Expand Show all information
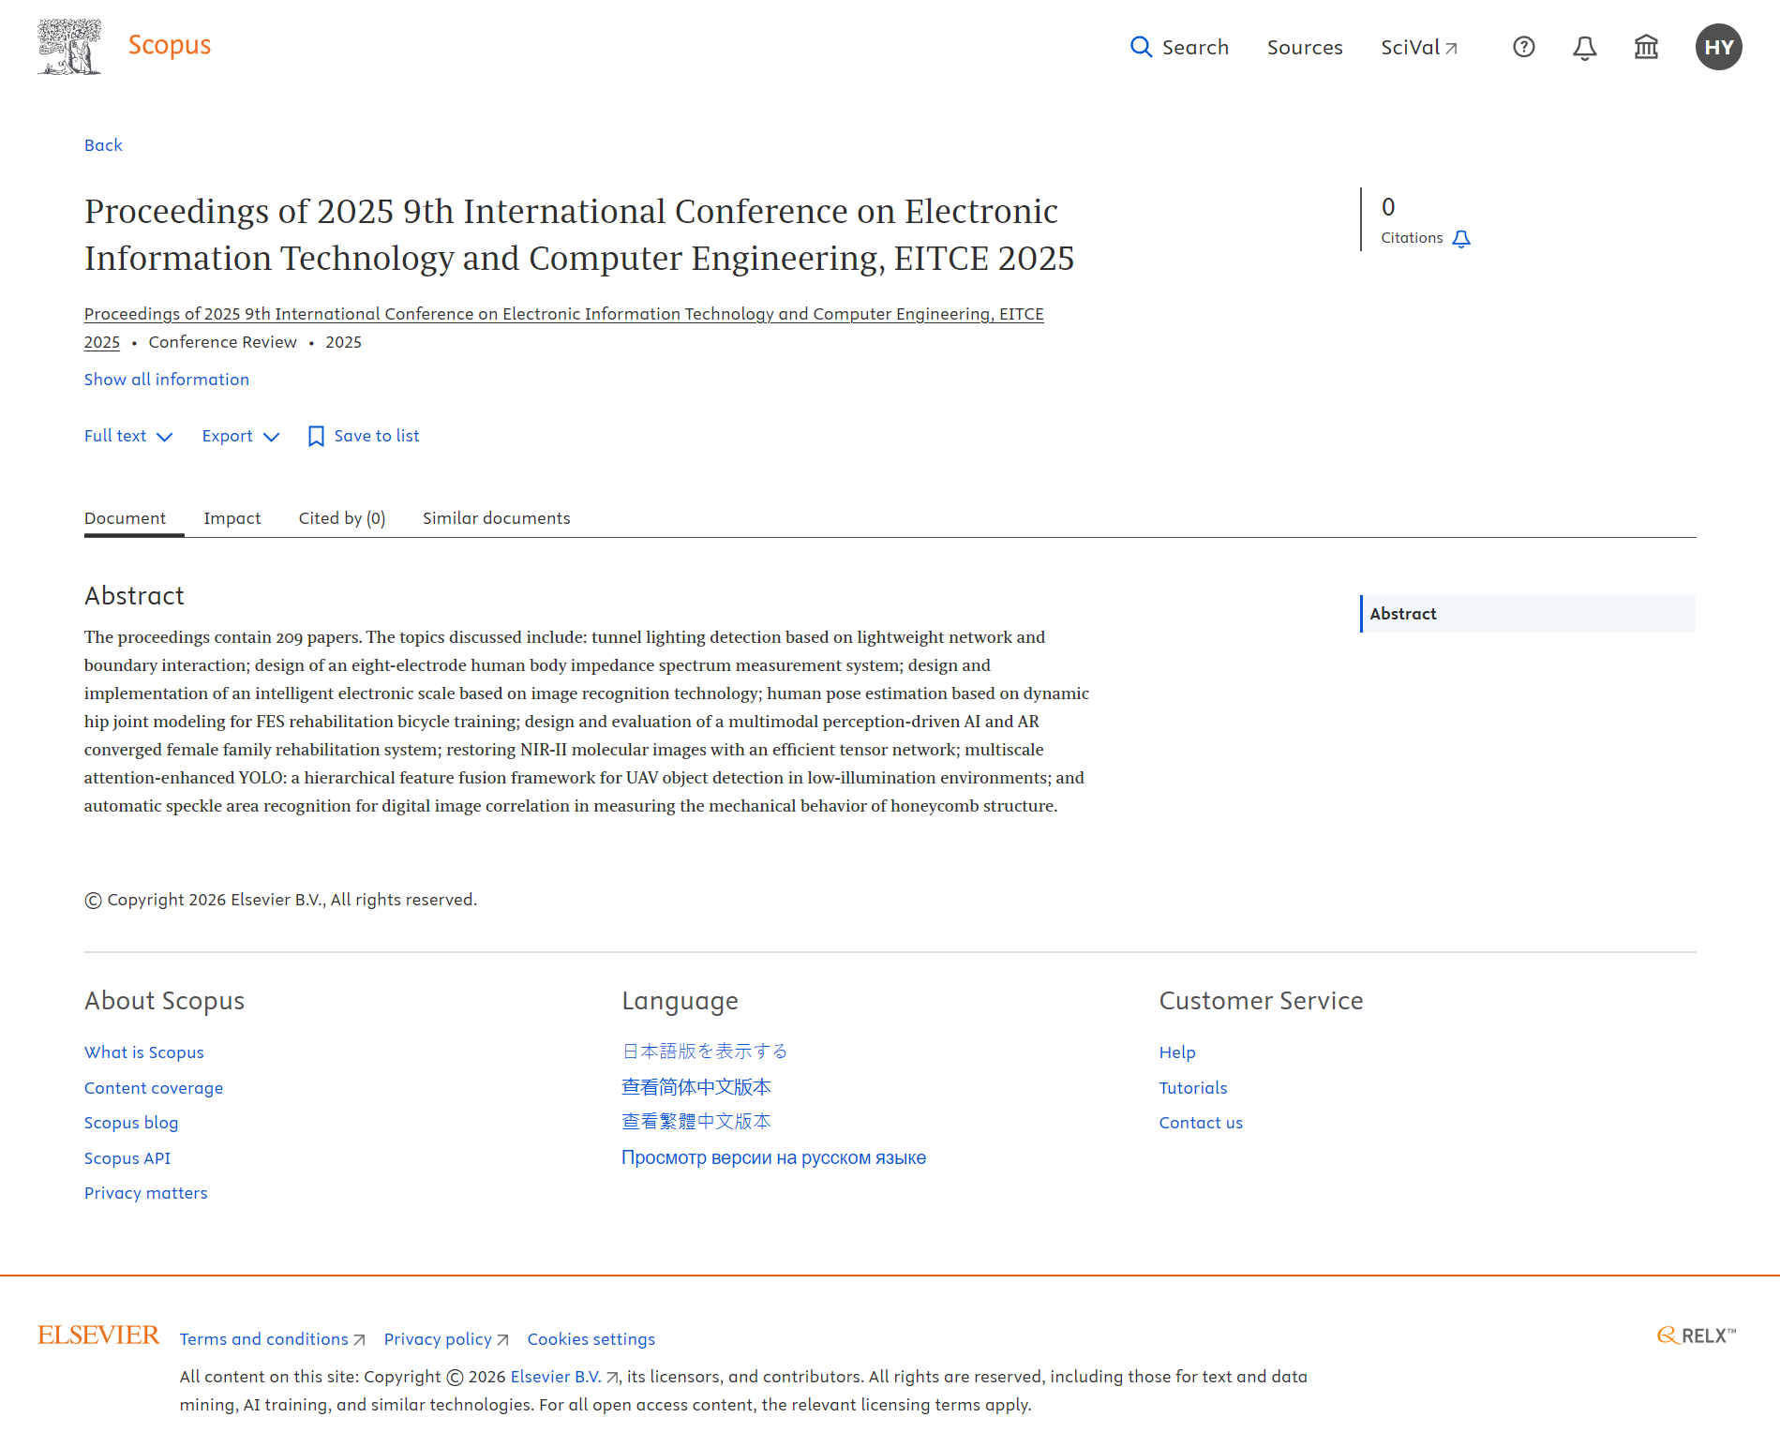This screenshot has height=1447, width=1780. [167, 380]
